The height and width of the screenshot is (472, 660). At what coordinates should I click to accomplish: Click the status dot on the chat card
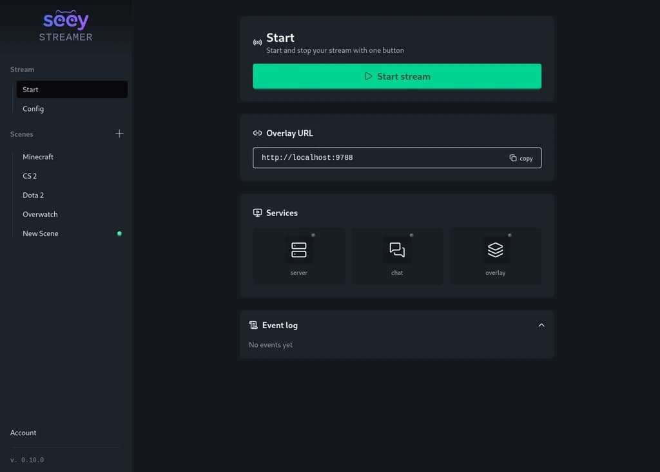(x=412, y=235)
